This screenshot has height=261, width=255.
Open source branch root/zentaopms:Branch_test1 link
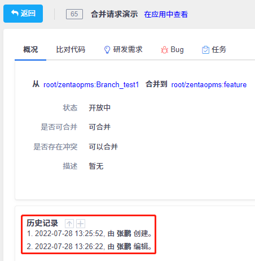(91, 84)
